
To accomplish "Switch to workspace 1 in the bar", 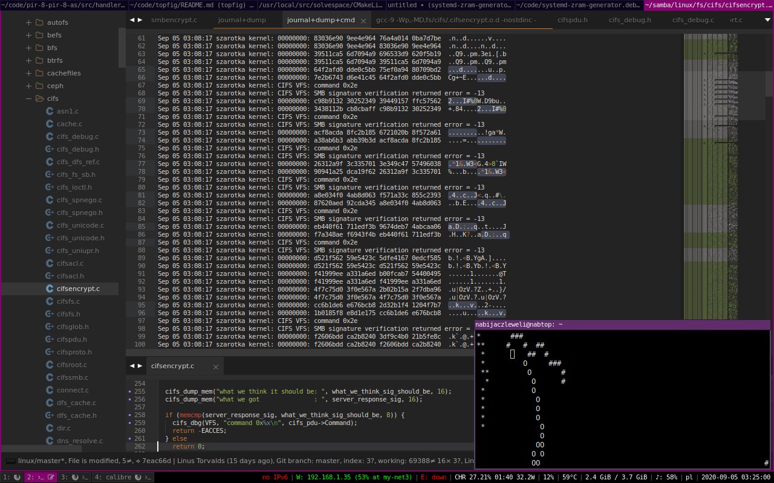I will point(12,477).
